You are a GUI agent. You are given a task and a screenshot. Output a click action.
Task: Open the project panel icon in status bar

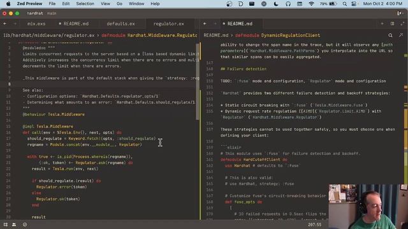pyautogui.click(x=6, y=225)
